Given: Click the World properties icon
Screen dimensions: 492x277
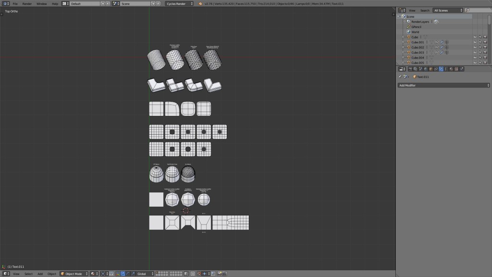Looking at the screenshot, I should click(x=425, y=69).
